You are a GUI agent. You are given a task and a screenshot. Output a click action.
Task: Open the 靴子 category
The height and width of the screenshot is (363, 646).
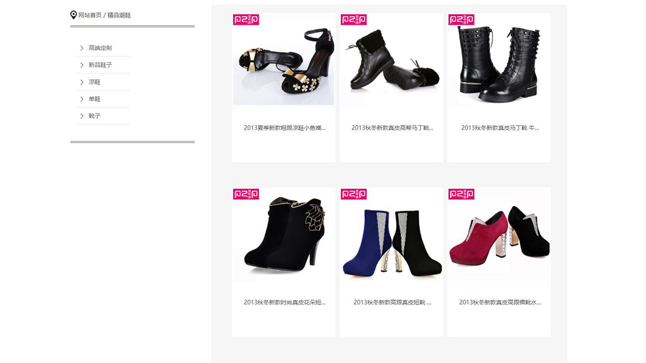pos(95,116)
